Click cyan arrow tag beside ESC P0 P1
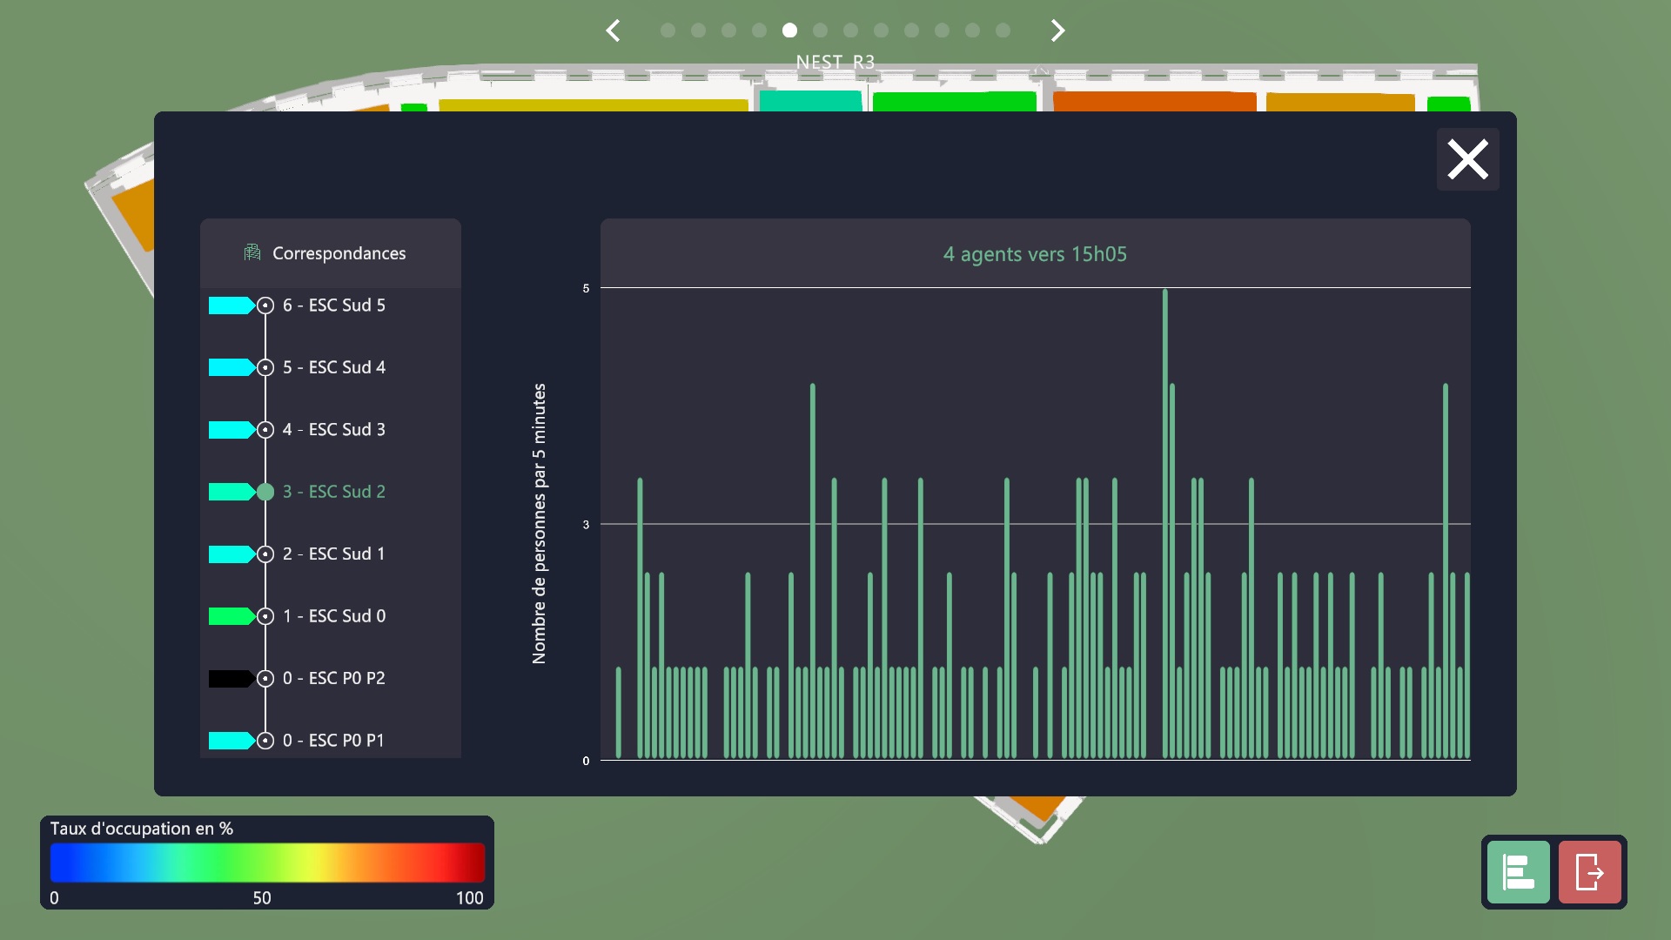The width and height of the screenshot is (1671, 940). (230, 741)
